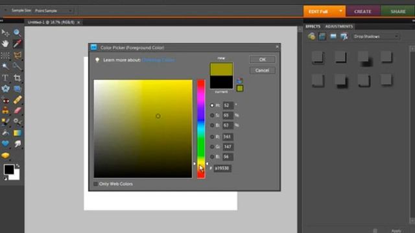Select the yellow Sponge tool
This screenshot has height=233, width=415.
[x=5, y=155]
